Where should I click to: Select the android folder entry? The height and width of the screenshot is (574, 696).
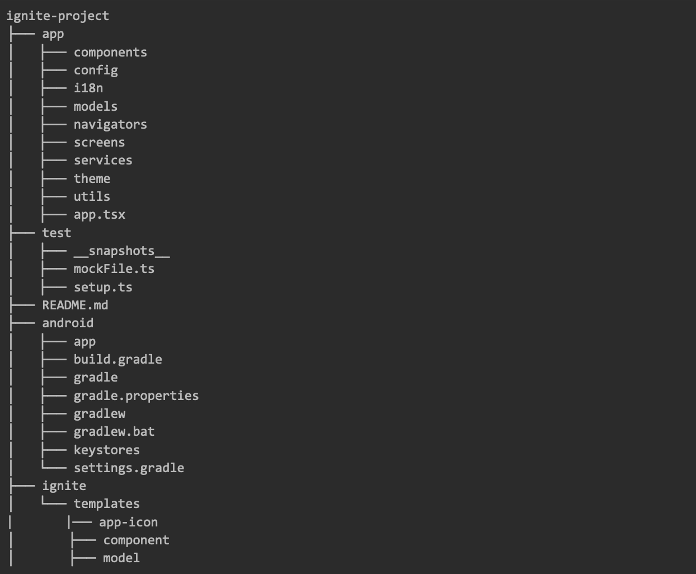coord(68,323)
